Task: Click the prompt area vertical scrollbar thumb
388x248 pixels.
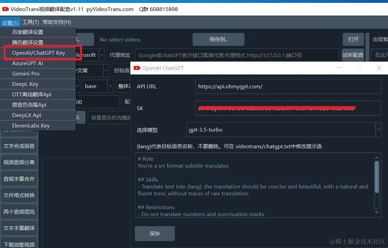Action: tap(377, 177)
